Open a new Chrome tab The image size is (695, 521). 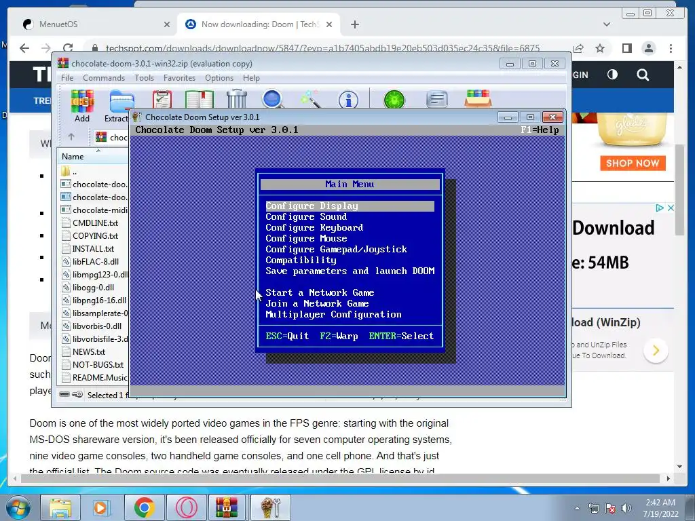(x=355, y=24)
